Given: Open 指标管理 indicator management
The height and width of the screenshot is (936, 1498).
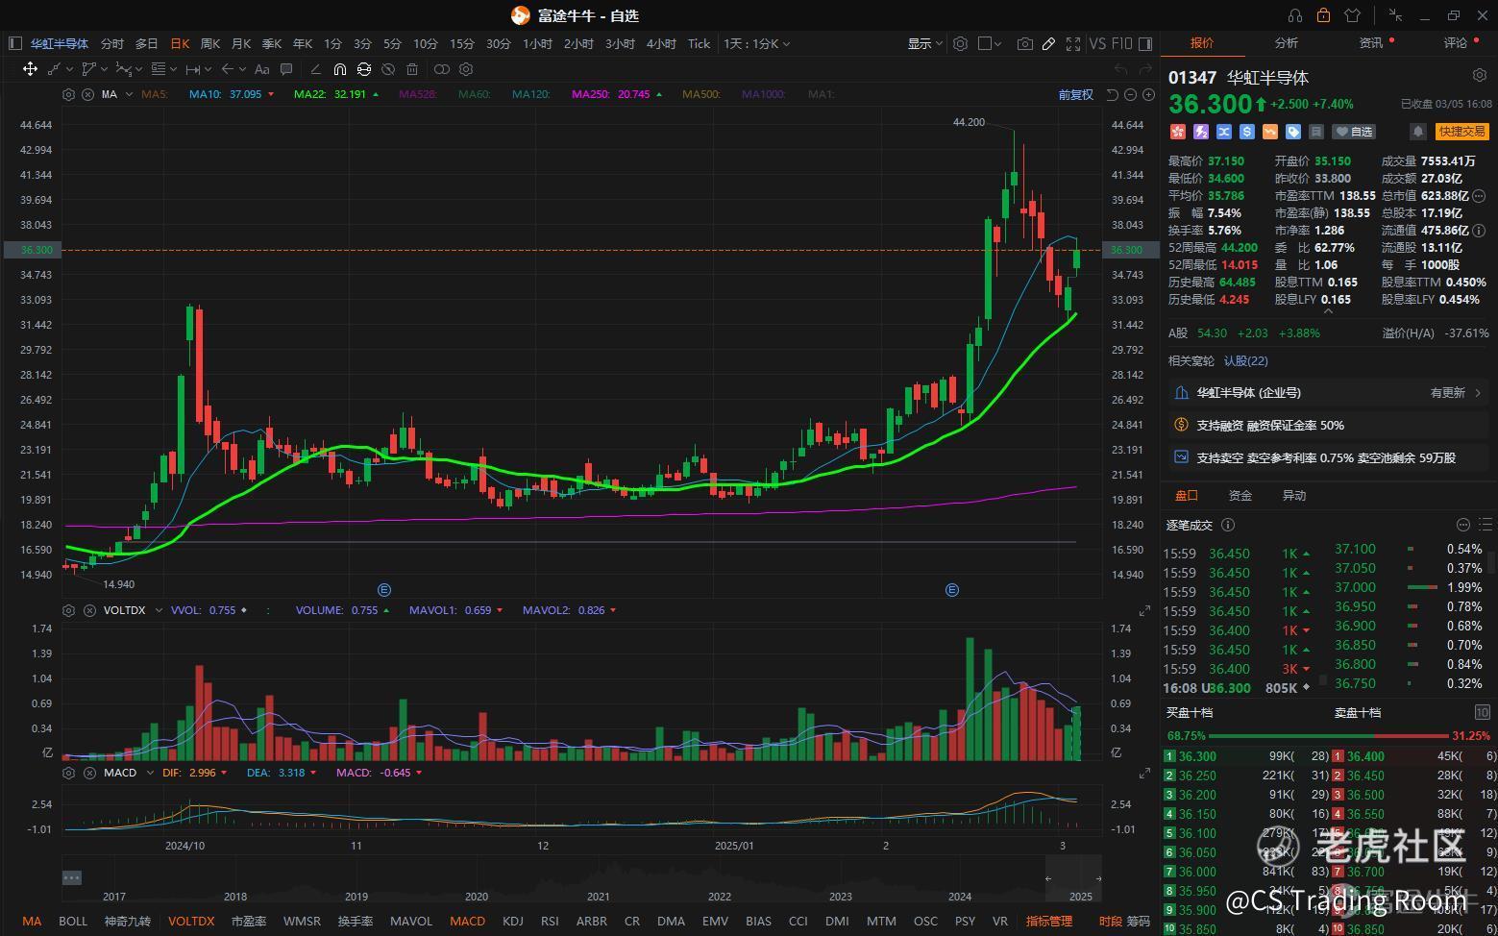Looking at the screenshot, I should [x=1048, y=921].
